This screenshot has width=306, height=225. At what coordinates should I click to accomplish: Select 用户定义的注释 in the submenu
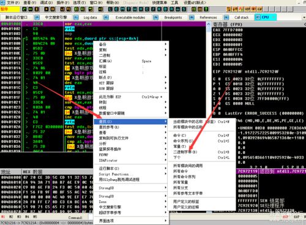[x=201, y=207]
